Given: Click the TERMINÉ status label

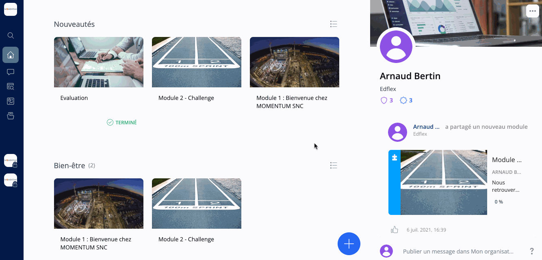Looking at the screenshot, I should click(x=122, y=122).
